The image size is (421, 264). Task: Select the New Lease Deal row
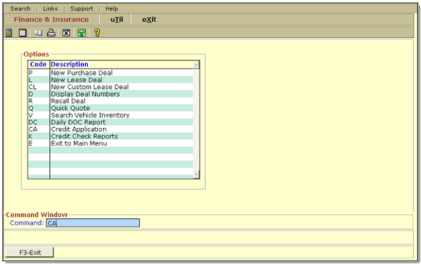(111, 80)
